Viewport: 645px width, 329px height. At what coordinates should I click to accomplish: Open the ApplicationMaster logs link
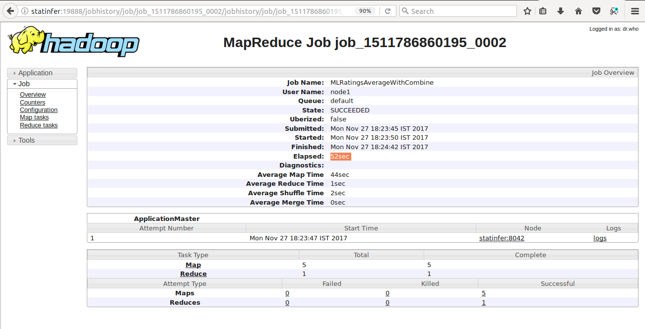600,238
